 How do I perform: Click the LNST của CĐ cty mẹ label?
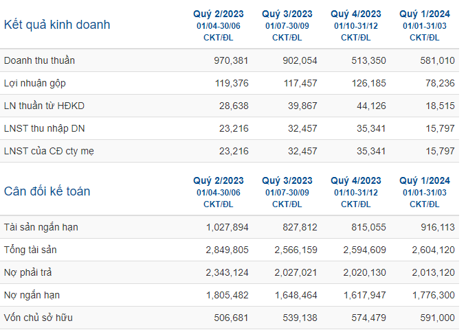click(x=49, y=151)
